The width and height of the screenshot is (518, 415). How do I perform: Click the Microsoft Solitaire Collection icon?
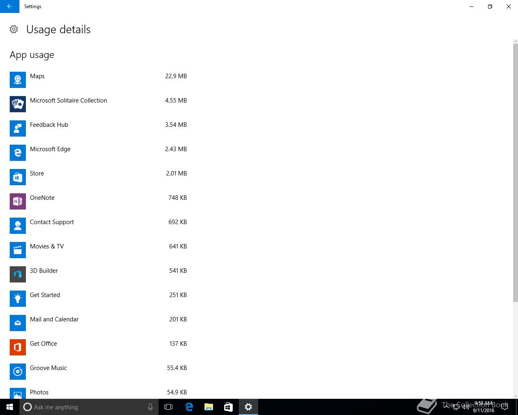18,104
